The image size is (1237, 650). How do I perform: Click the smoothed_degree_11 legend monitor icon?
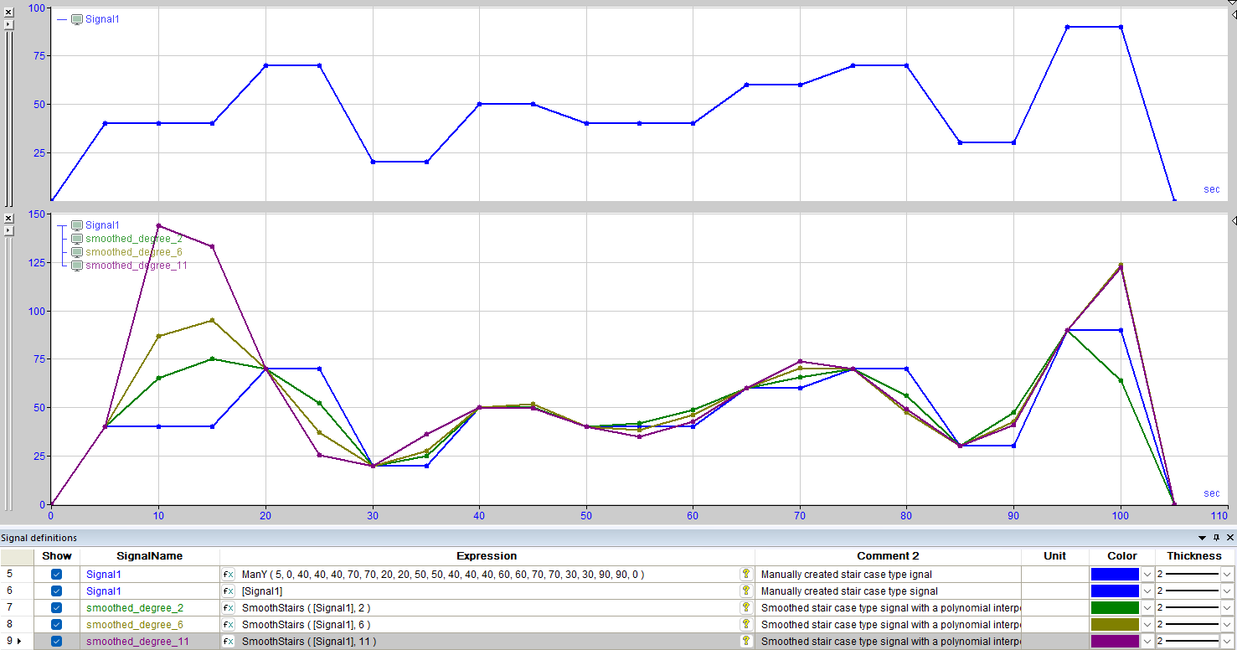[x=77, y=266]
